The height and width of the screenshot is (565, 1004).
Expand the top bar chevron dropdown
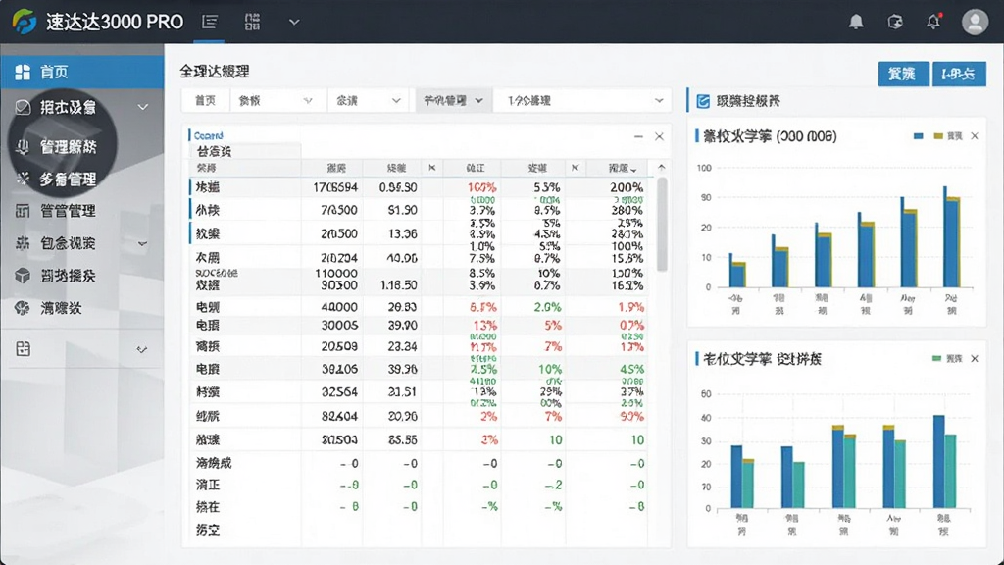[x=294, y=22]
